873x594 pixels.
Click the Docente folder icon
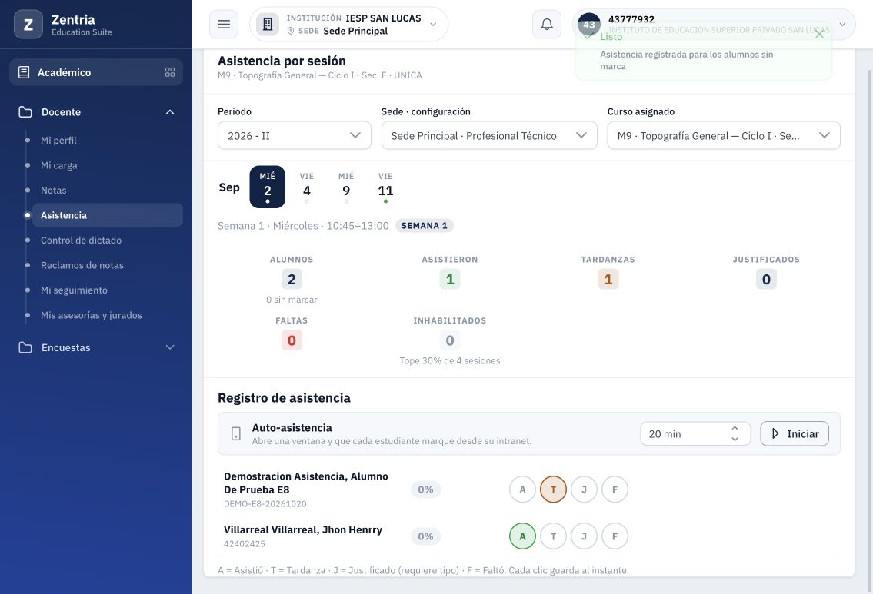click(25, 111)
